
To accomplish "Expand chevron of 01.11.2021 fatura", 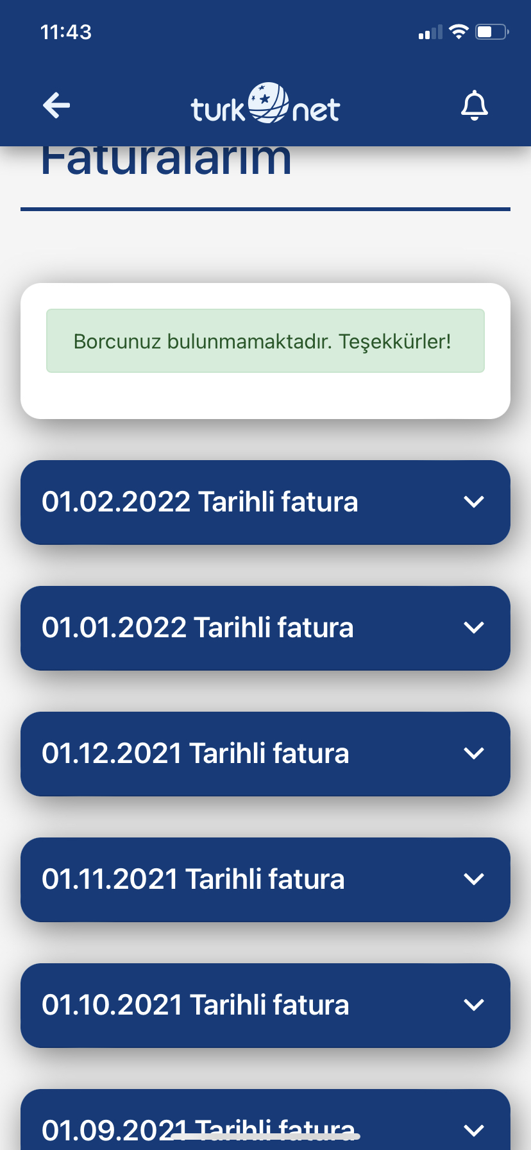I will (x=474, y=879).
